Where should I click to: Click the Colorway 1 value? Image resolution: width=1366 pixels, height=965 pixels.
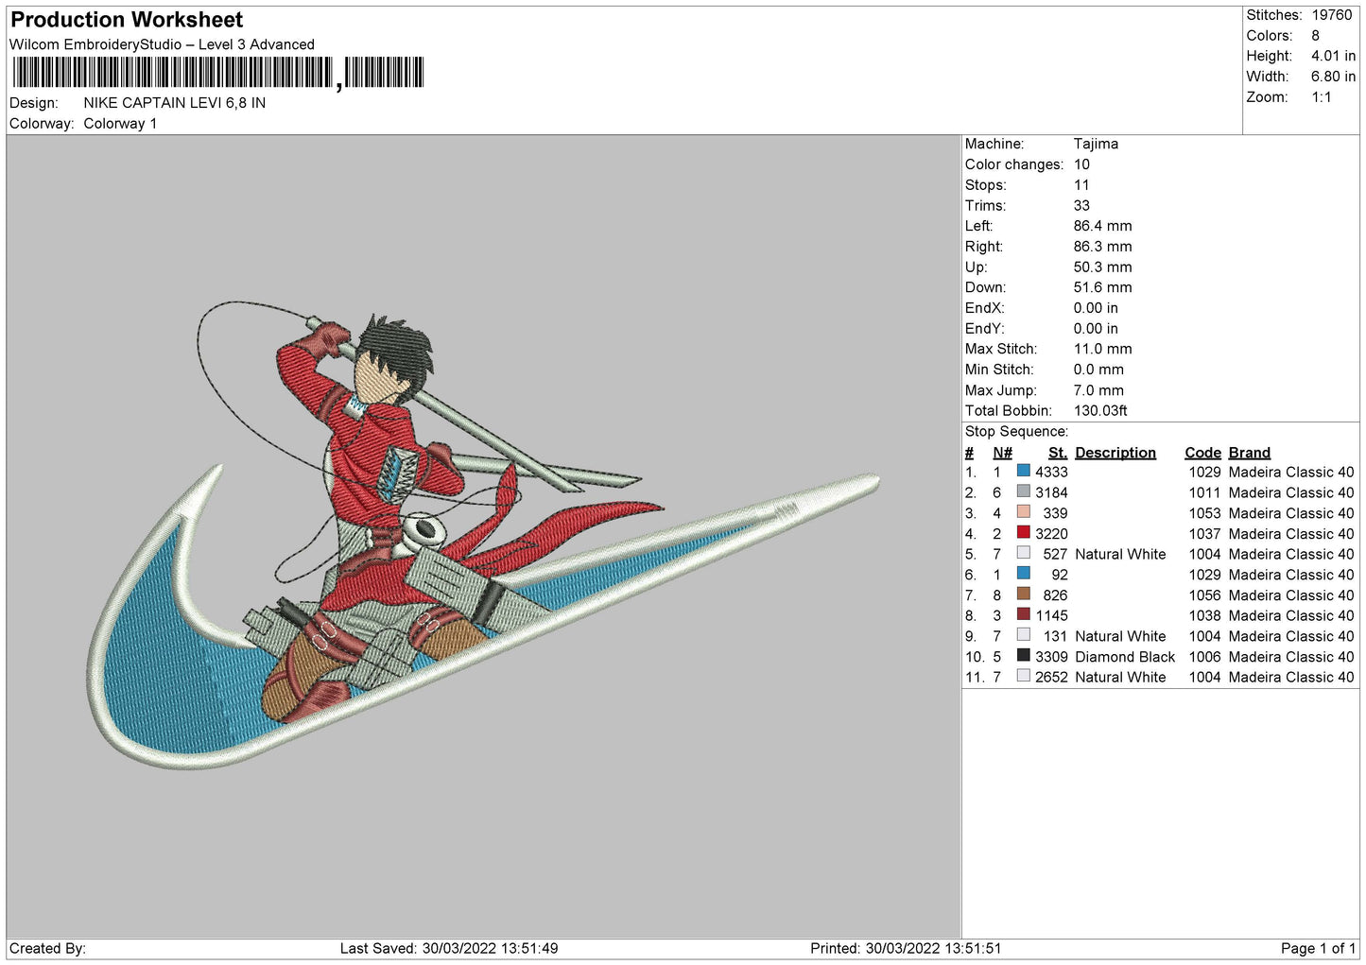[120, 124]
